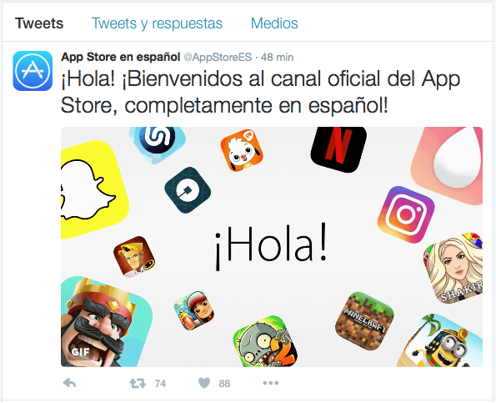Click the App Store profile avatar icon
Screen dimensions: 496x403
click(x=33, y=71)
